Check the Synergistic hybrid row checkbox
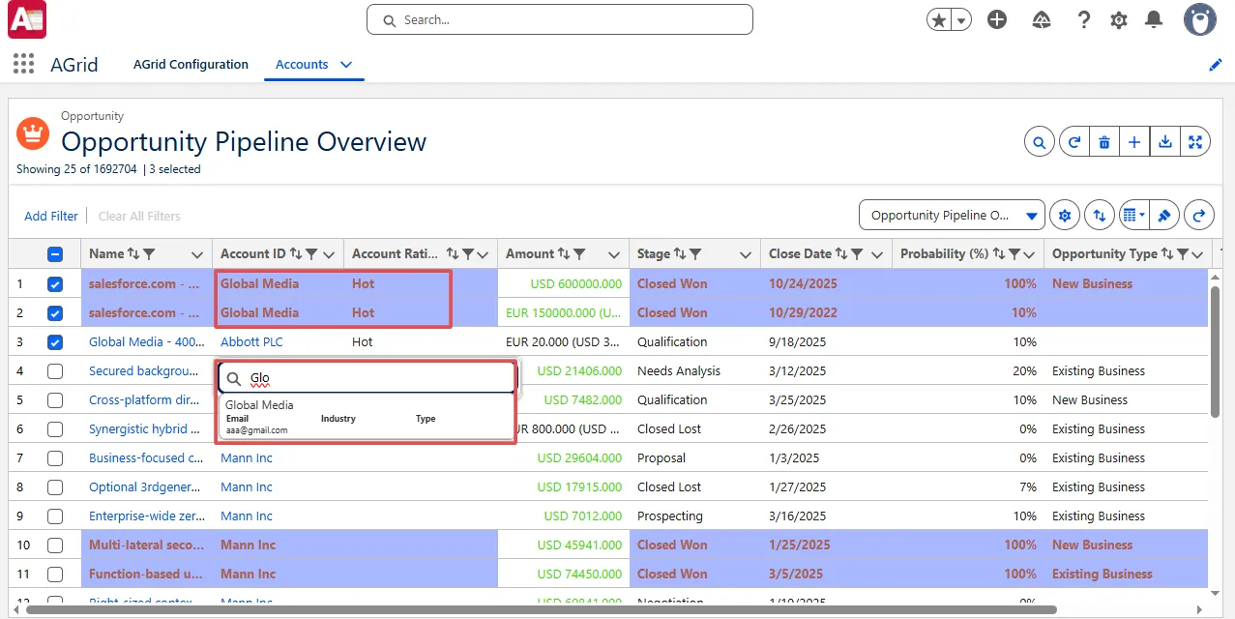 coord(55,429)
